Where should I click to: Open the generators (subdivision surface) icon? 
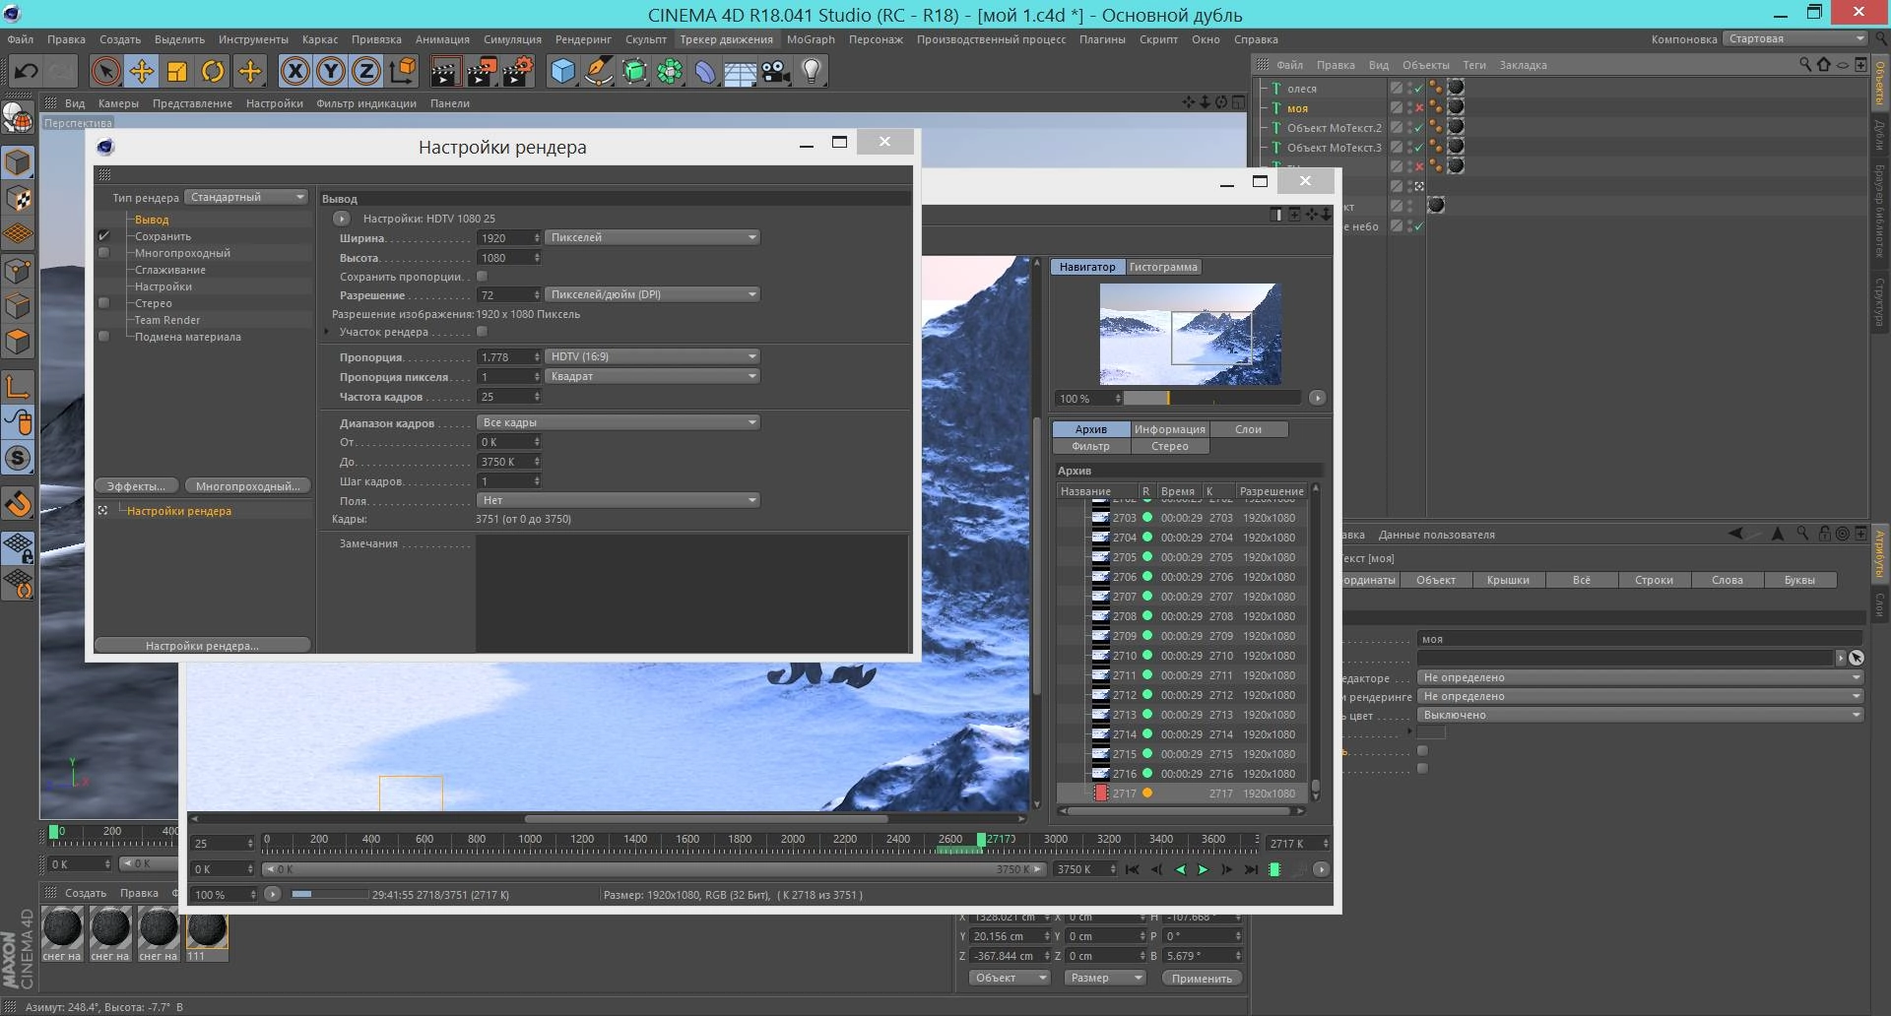634,72
